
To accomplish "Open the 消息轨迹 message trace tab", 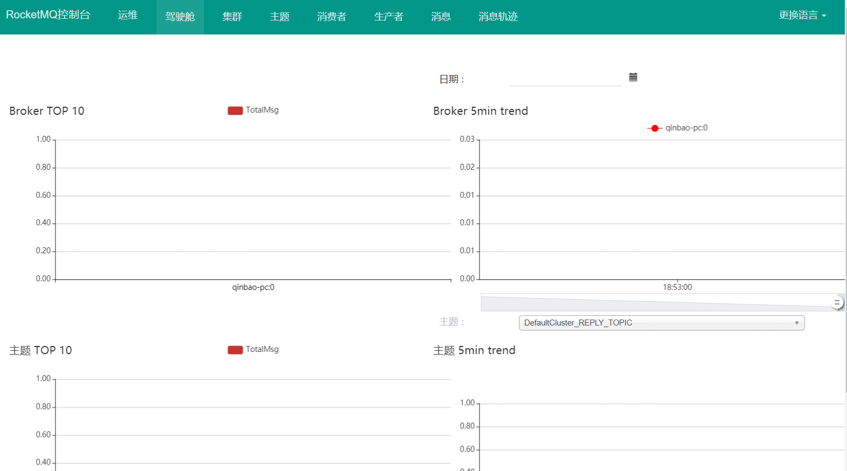I will click(498, 17).
